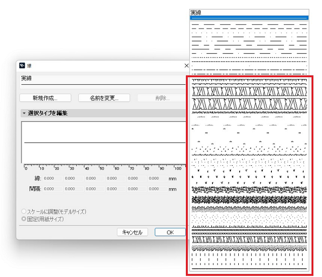Viewport: 322px width, 277px height.
Task: Click the last 間隔 value field
Action: click(157, 189)
